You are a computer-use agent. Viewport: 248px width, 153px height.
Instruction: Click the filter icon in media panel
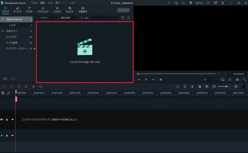[122, 18]
